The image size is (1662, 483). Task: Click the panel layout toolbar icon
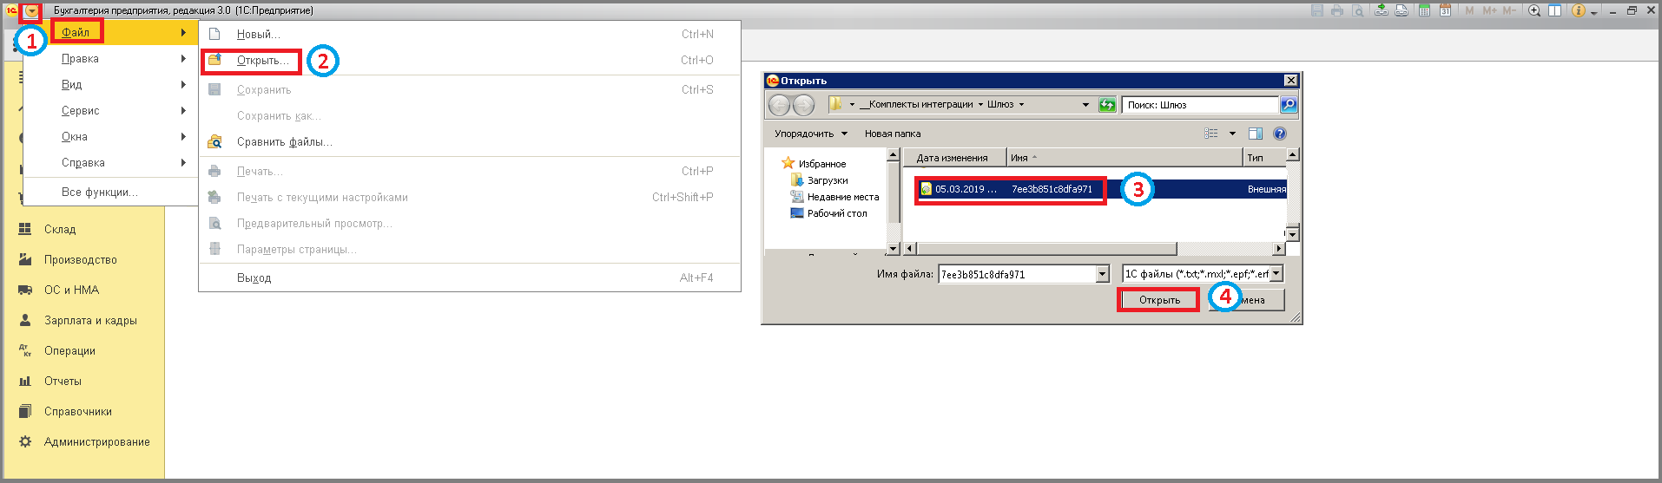point(1554,10)
